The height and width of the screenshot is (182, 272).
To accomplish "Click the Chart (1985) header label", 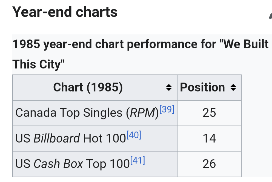I will [88, 87].
